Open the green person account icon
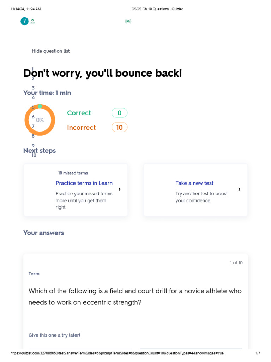Screen dimensions: 271x362 32,21
